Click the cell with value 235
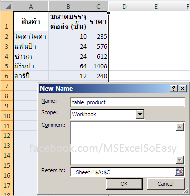This screenshot has width=190, height=196. [98, 36]
